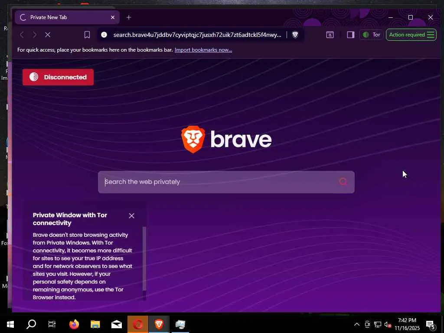Open Task View on the taskbar
444x333 pixels.
(52, 324)
